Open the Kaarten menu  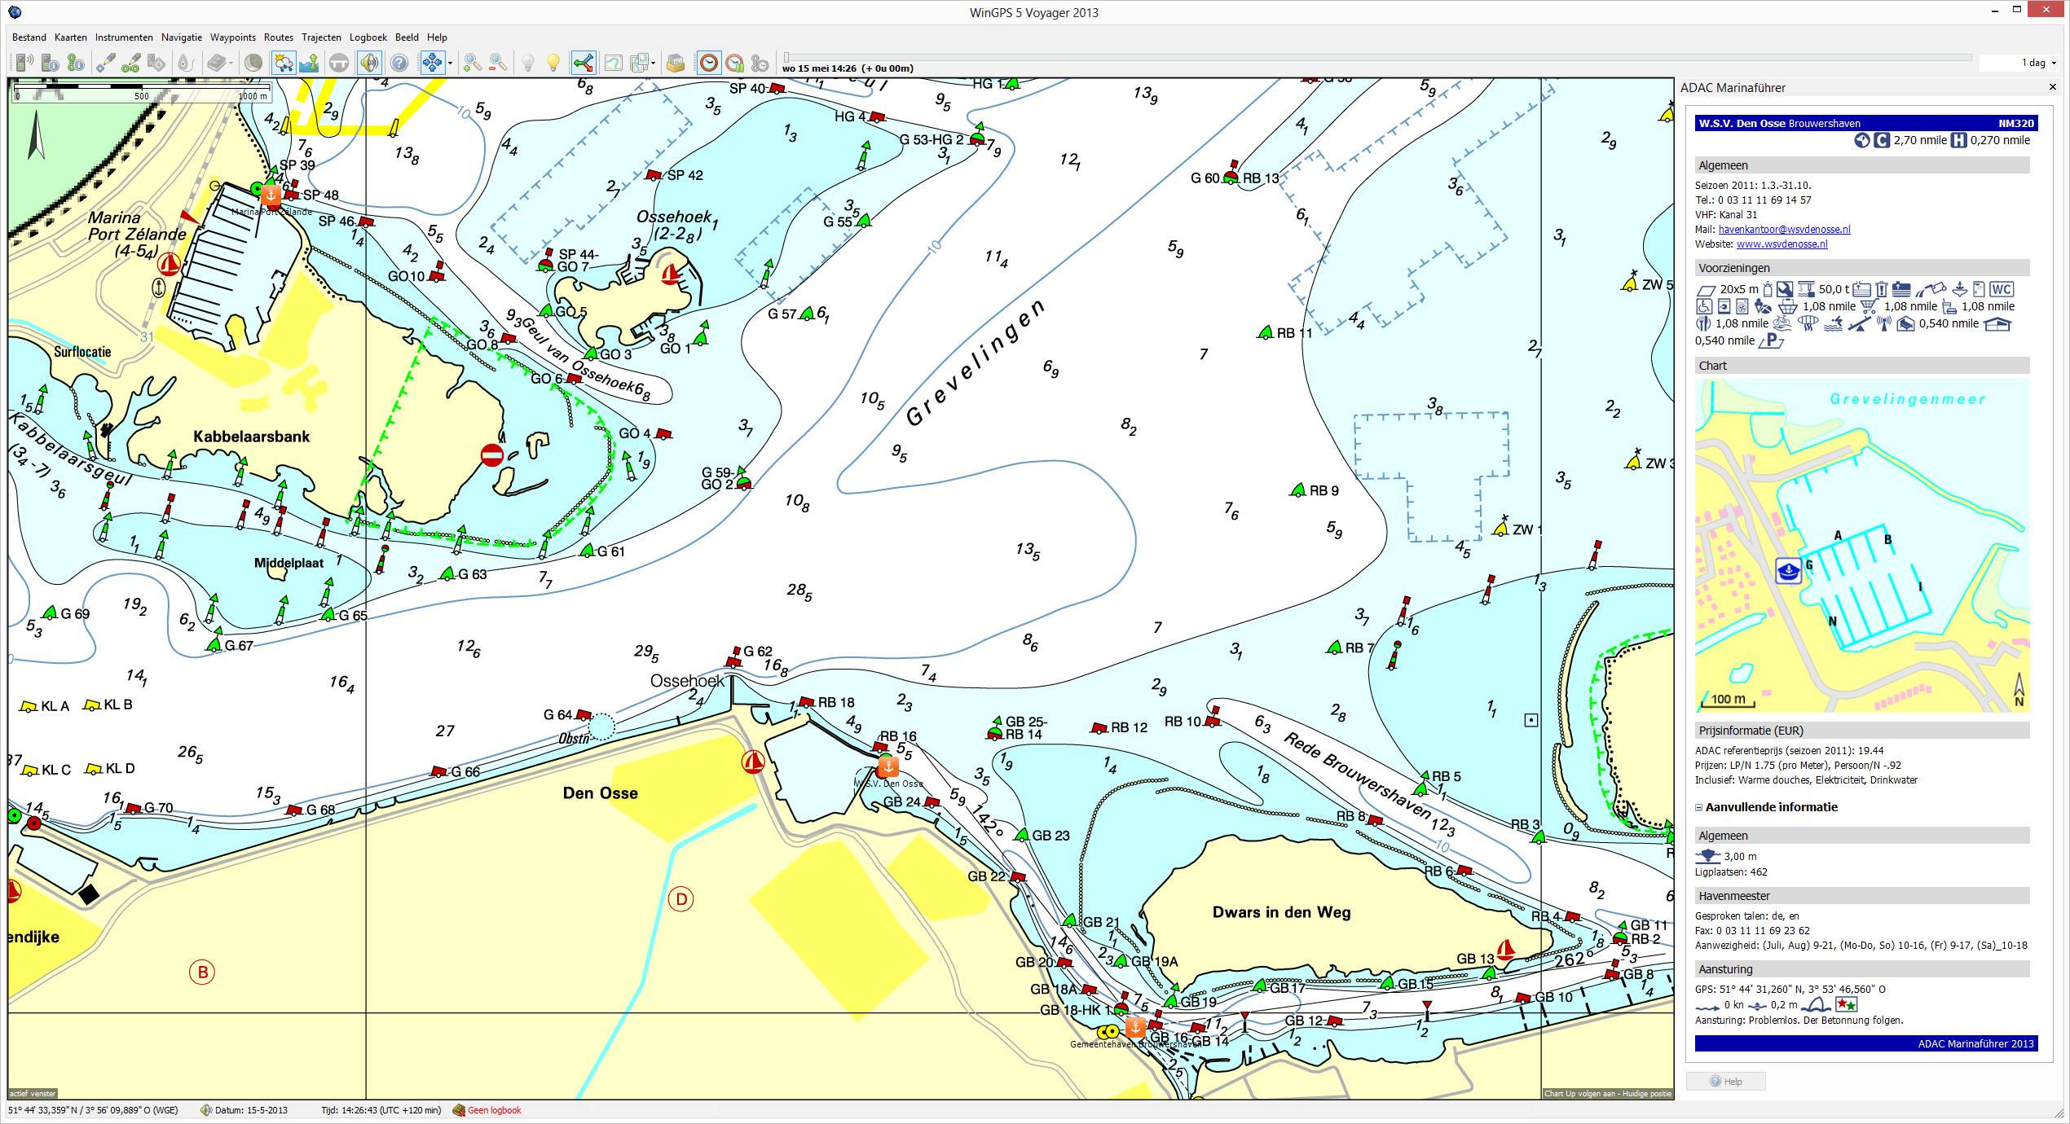click(x=71, y=37)
